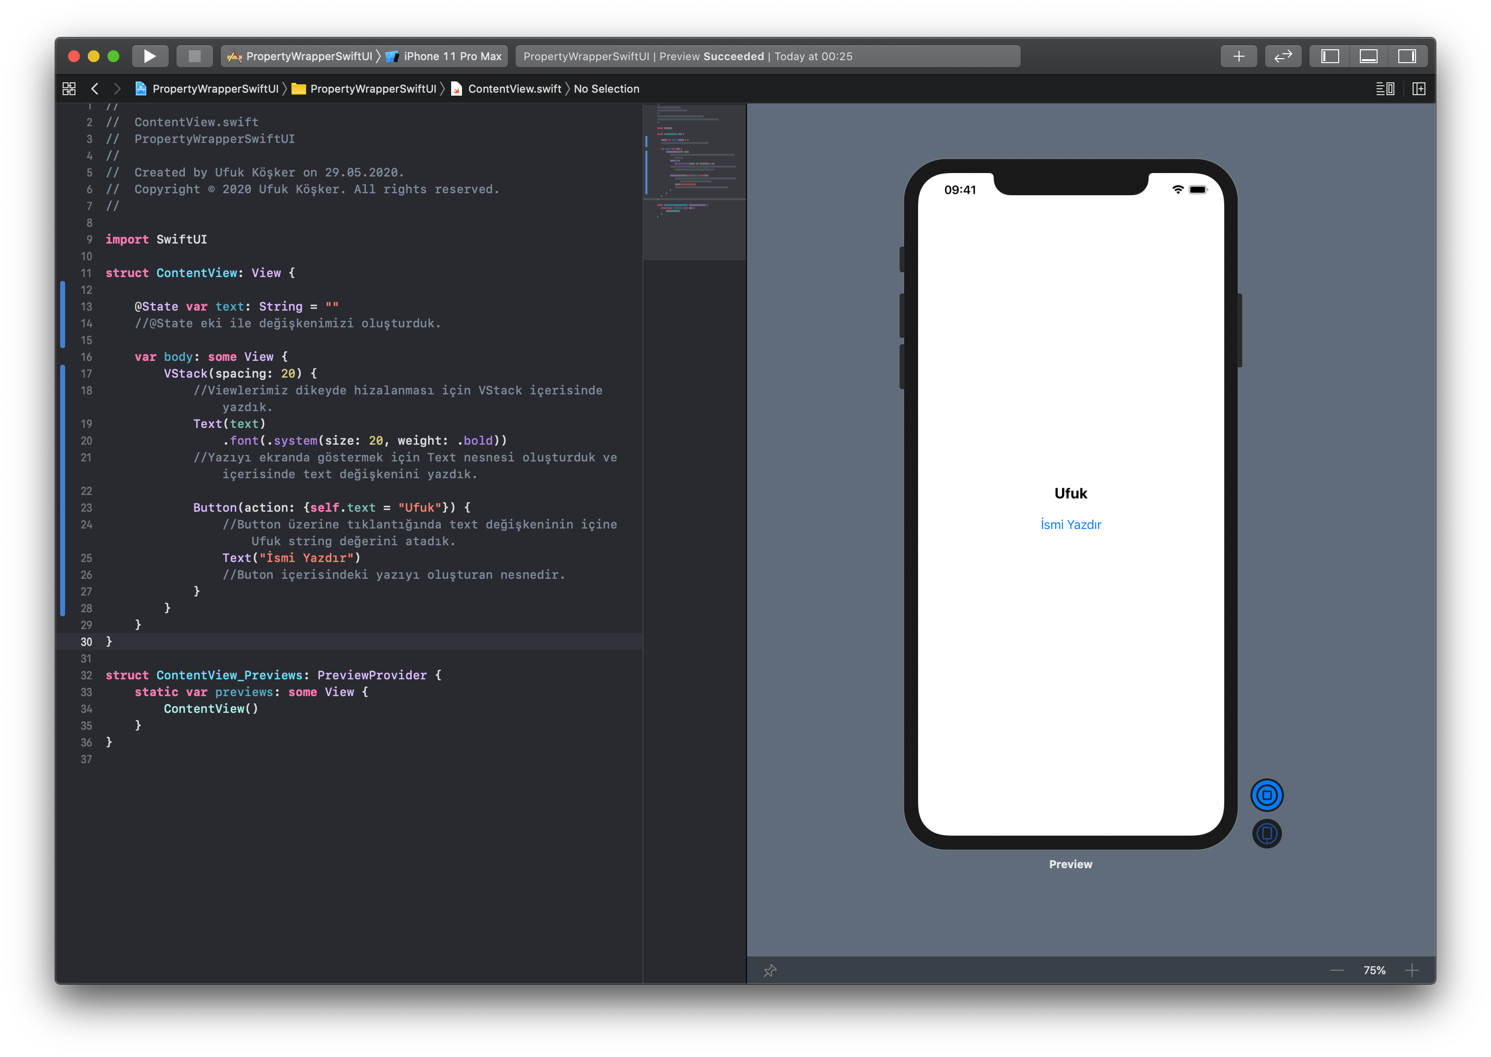Toggle the bottom debug area panel
The height and width of the screenshot is (1057, 1491).
coord(1368,56)
